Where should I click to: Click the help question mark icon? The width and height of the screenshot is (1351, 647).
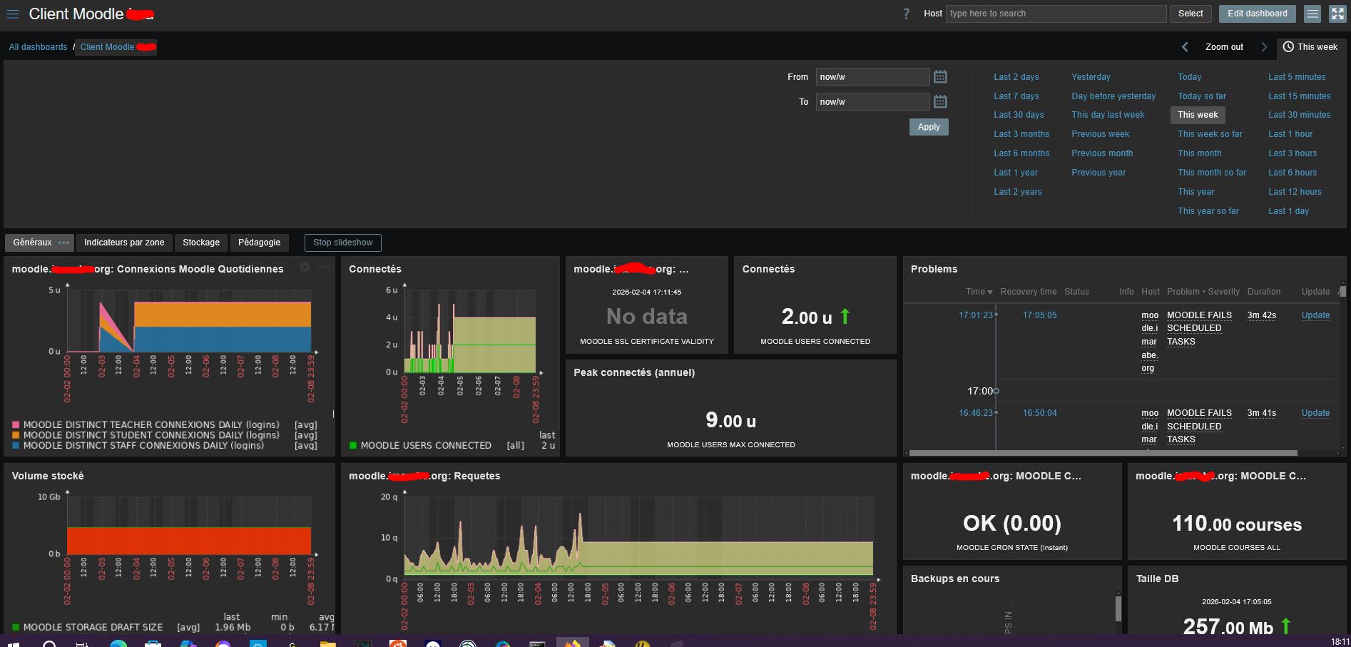click(906, 14)
